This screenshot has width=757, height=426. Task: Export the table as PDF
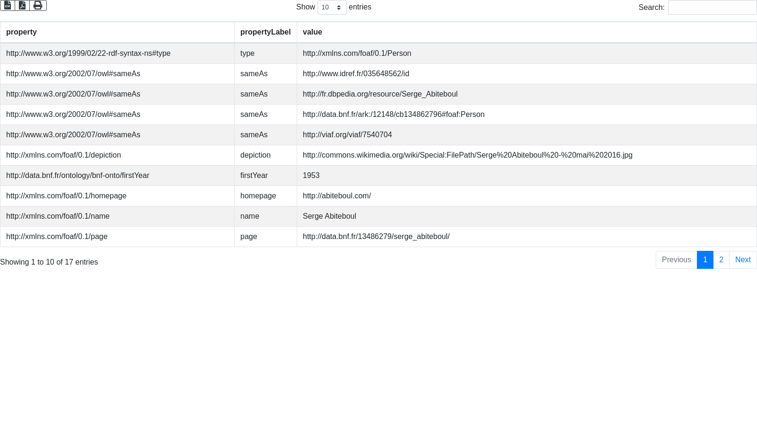coord(22,5)
